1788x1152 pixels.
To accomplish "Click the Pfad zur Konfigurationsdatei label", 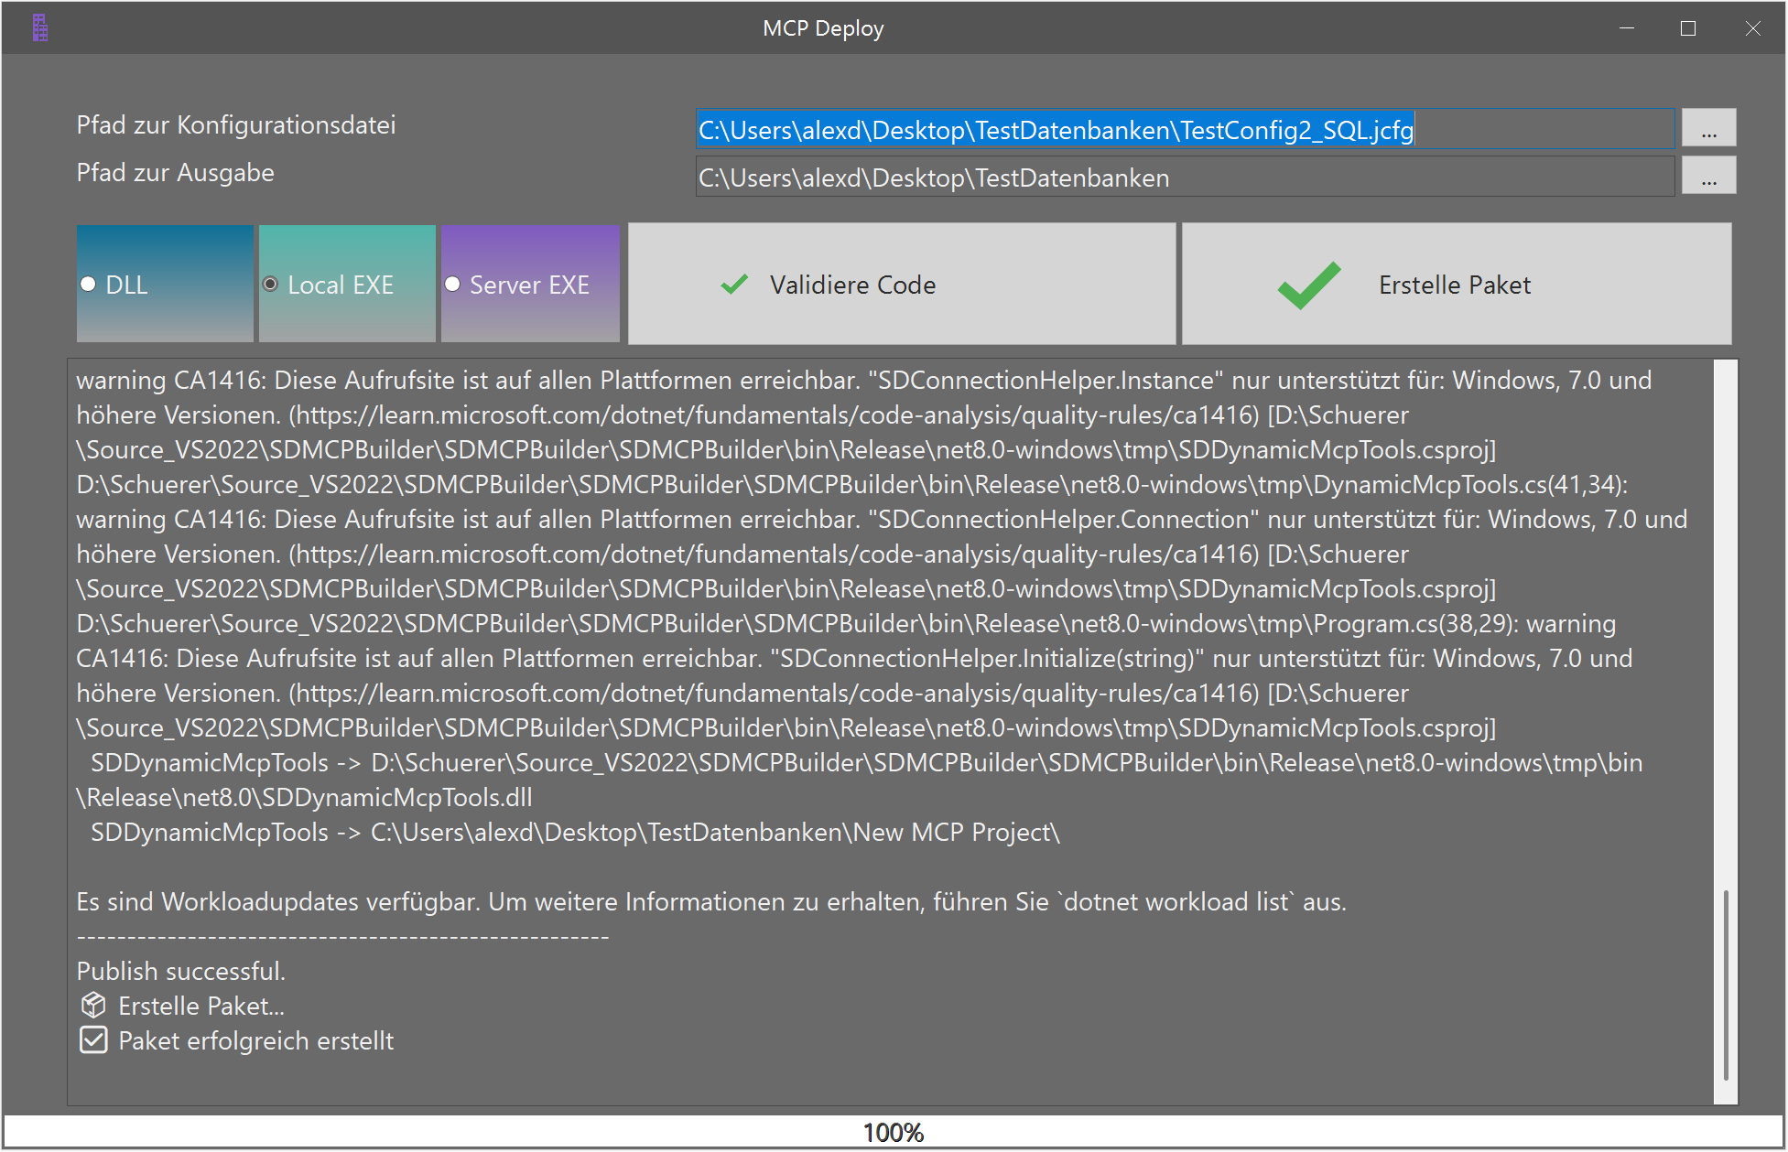I will pyautogui.click(x=236, y=125).
